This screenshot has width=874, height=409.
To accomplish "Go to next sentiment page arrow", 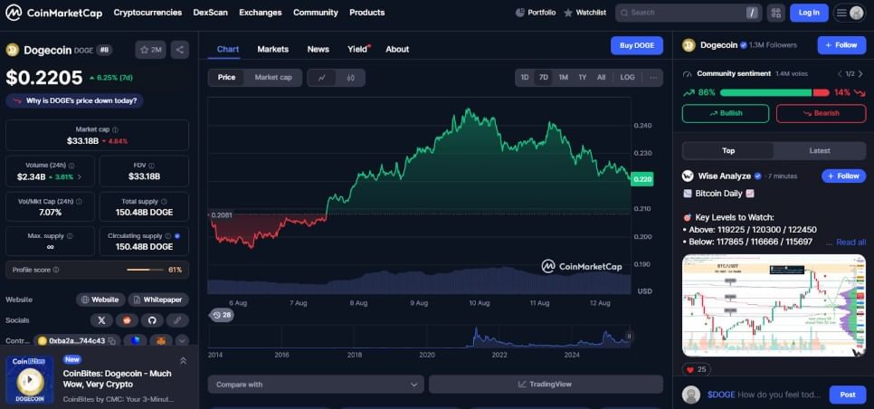I will [860, 73].
